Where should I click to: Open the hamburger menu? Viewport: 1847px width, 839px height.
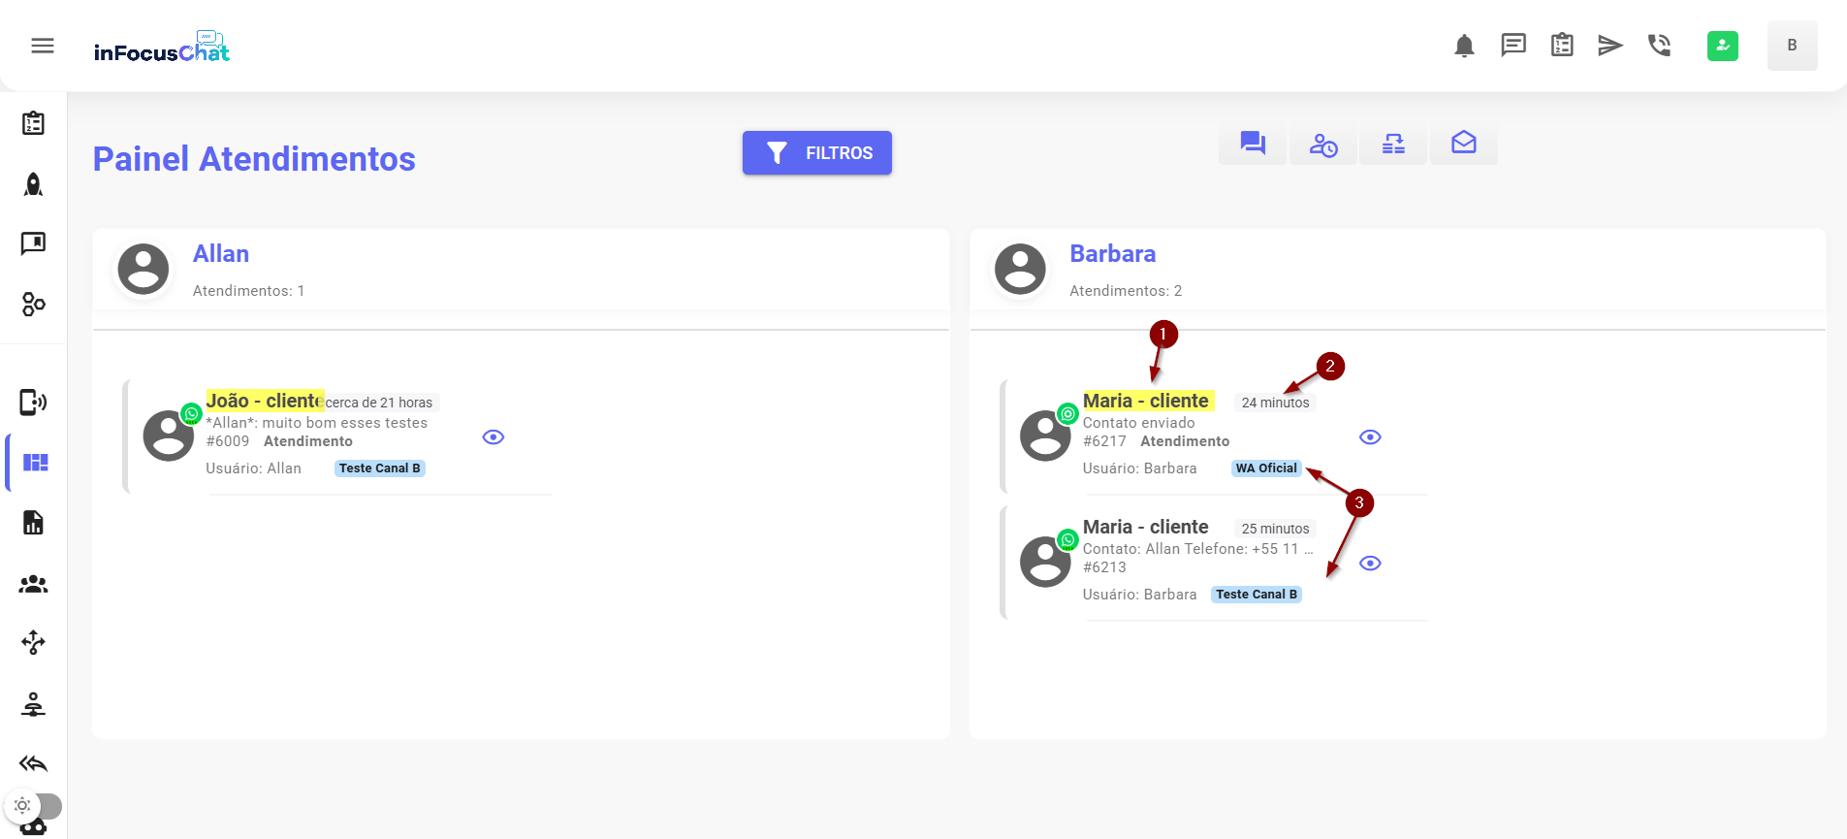[43, 46]
